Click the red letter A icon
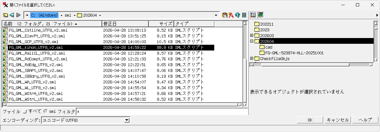 231,15
